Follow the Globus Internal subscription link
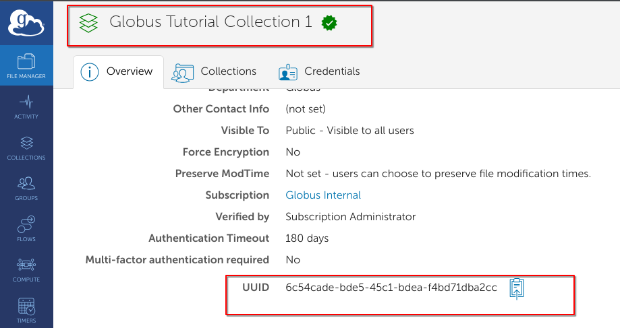620x328 pixels. point(323,195)
